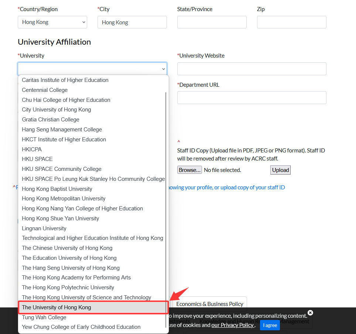Select Hong Kong Metropolitan University

(x=92, y=199)
